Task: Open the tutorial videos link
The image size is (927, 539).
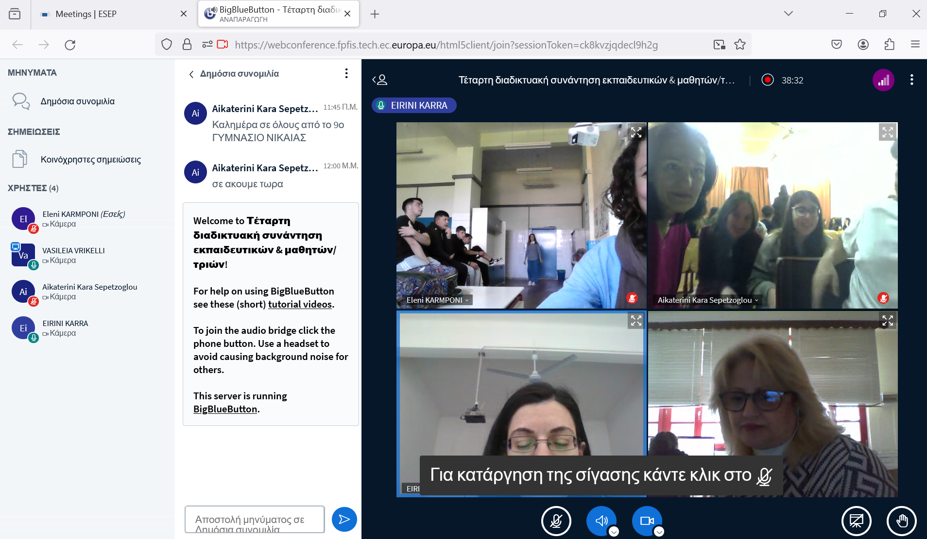Action: coord(300,304)
